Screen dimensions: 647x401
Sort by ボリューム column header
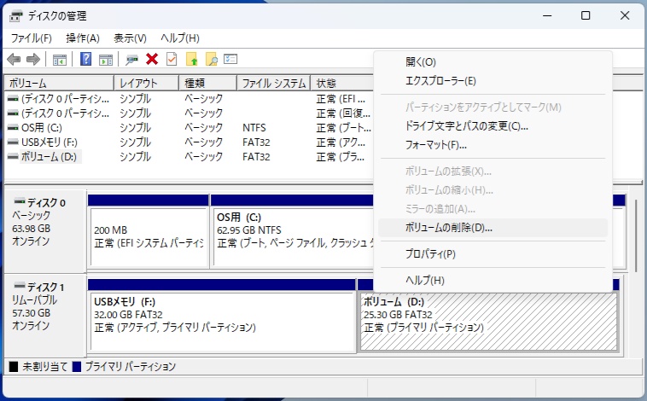tap(59, 84)
